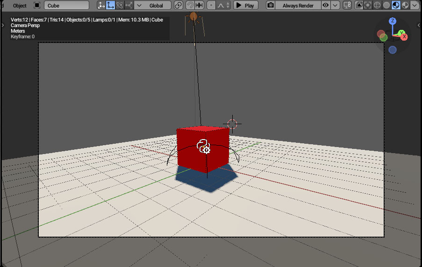Toggle the highlighted axes gizmo button

pos(111,6)
